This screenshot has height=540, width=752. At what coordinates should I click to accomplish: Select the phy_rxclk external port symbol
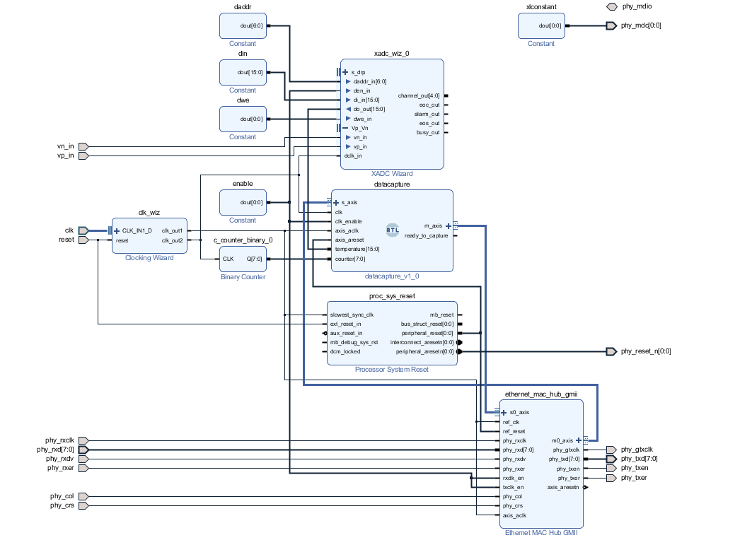[x=83, y=440]
